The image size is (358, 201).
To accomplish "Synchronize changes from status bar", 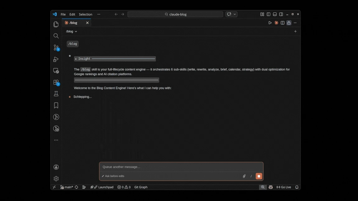I will click(x=76, y=187).
